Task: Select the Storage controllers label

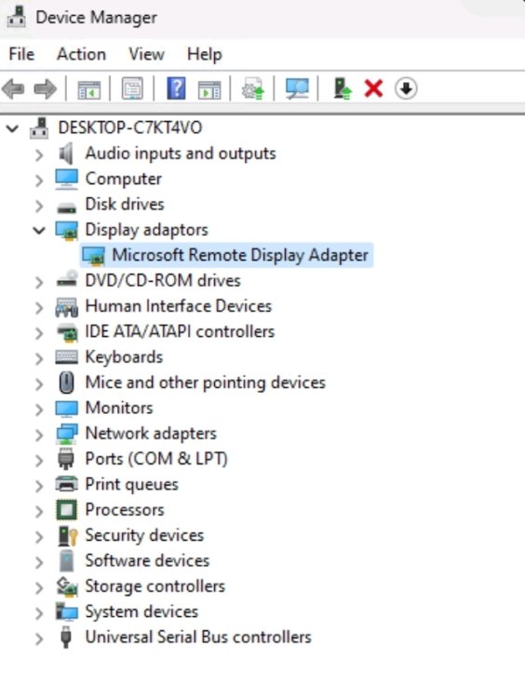Action: pos(155,586)
